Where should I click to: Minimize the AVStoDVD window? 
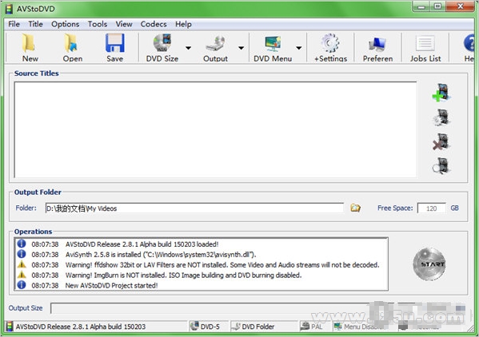(x=421, y=6)
